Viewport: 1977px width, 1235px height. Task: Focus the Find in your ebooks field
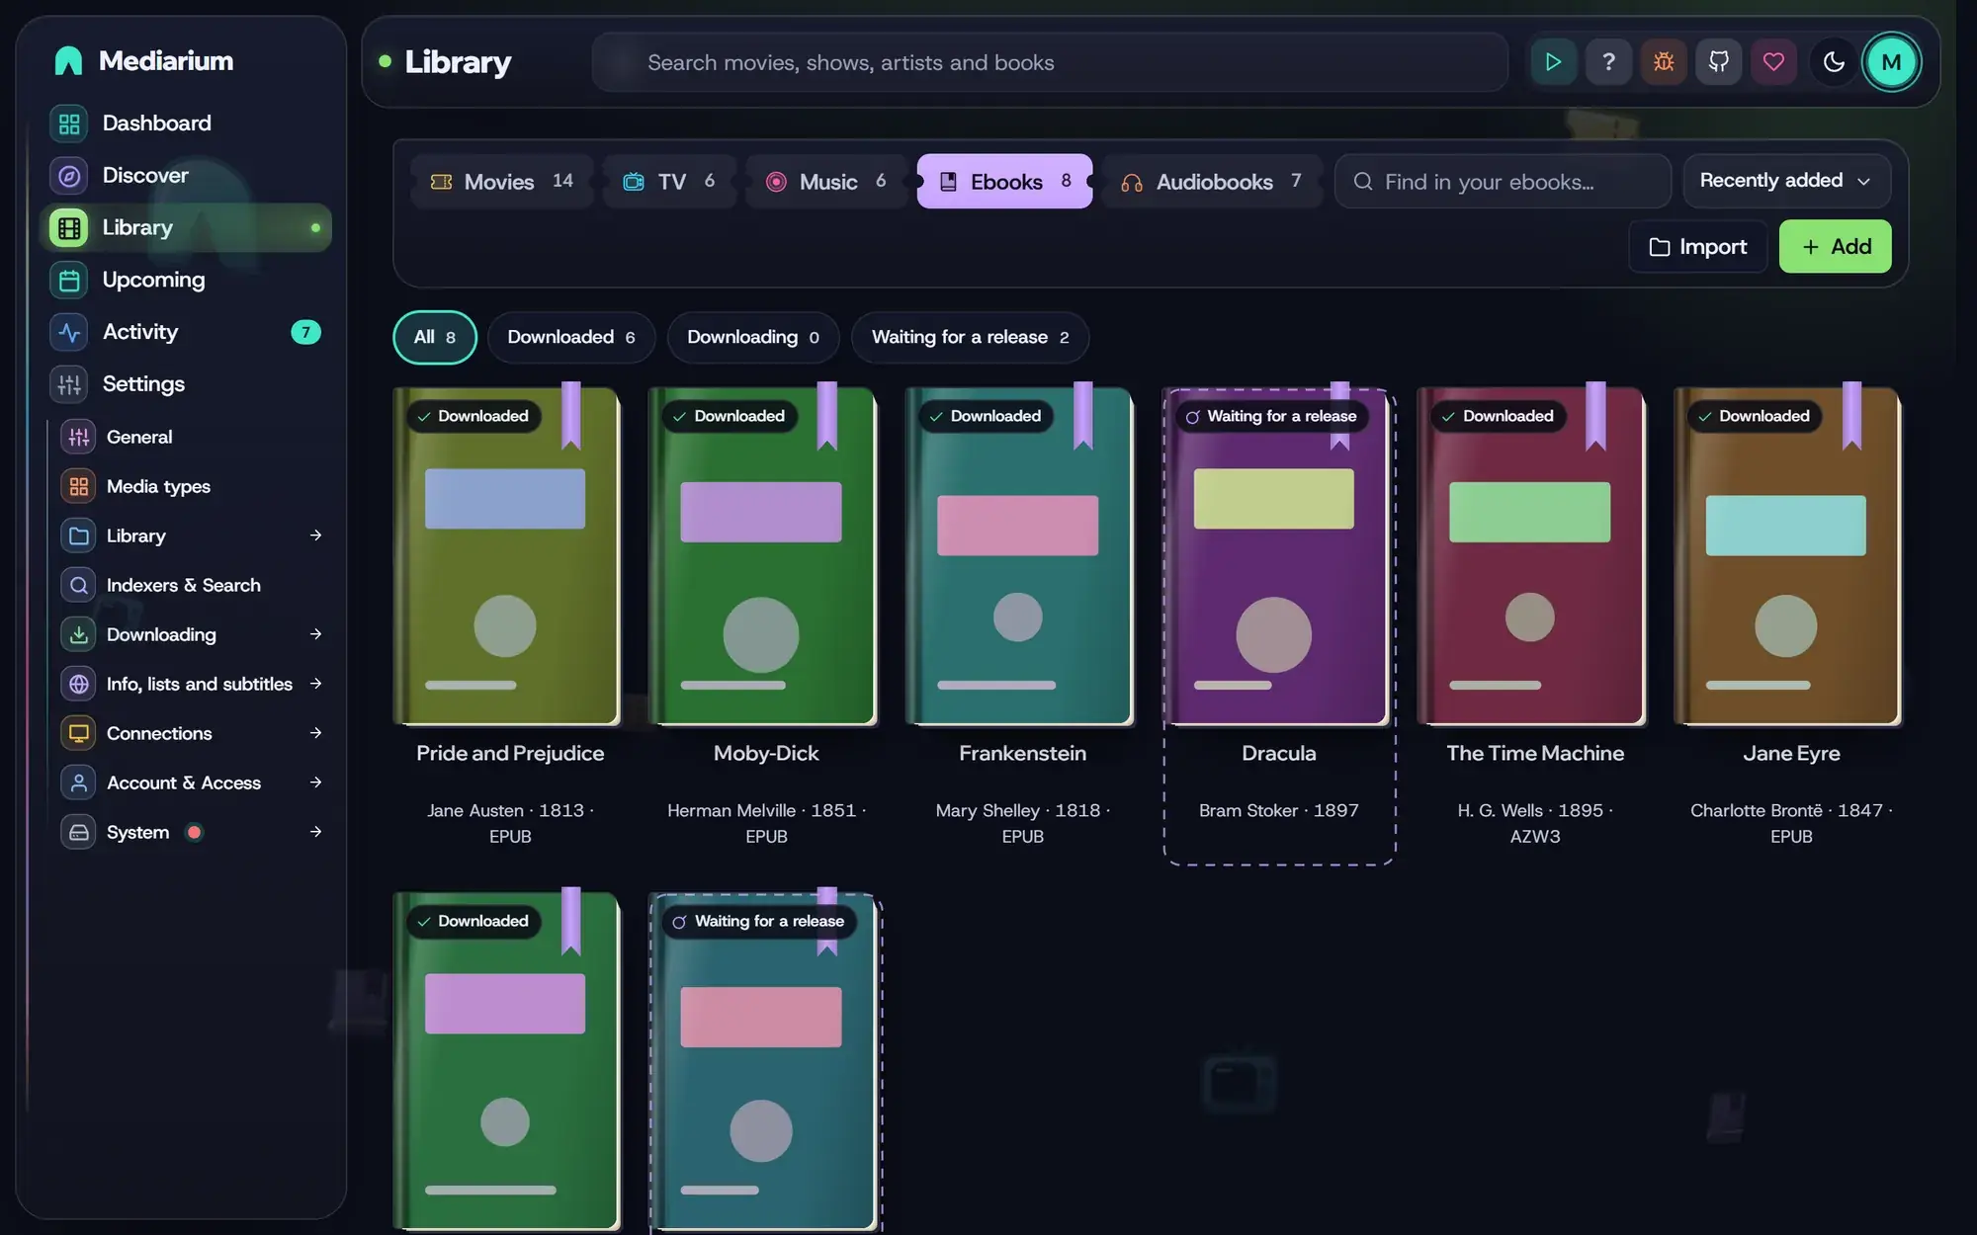1503,182
